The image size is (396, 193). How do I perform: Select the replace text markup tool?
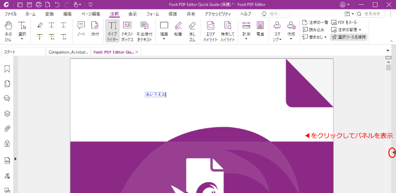coord(52,37)
